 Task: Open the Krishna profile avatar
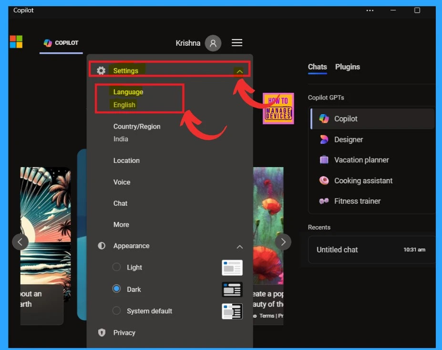click(x=213, y=43)
